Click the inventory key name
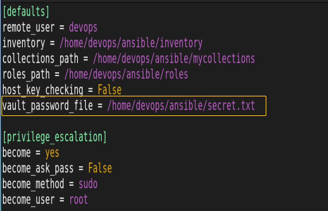Image resolution: width=328 pixels, height=211 pixels. (24, 43)
